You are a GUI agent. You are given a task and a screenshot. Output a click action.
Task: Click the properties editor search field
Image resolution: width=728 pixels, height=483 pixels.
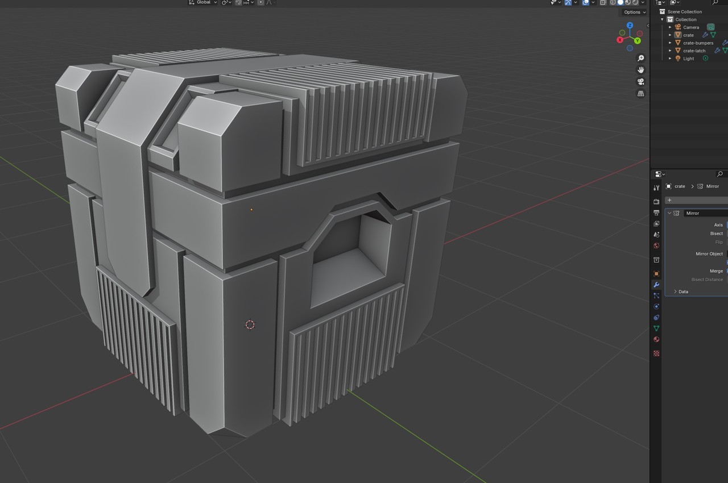pyautogui.click(x=721, y=174)
